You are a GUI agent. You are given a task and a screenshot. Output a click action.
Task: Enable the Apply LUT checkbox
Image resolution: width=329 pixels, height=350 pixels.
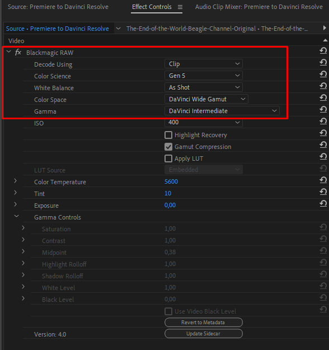pos(168,158)
